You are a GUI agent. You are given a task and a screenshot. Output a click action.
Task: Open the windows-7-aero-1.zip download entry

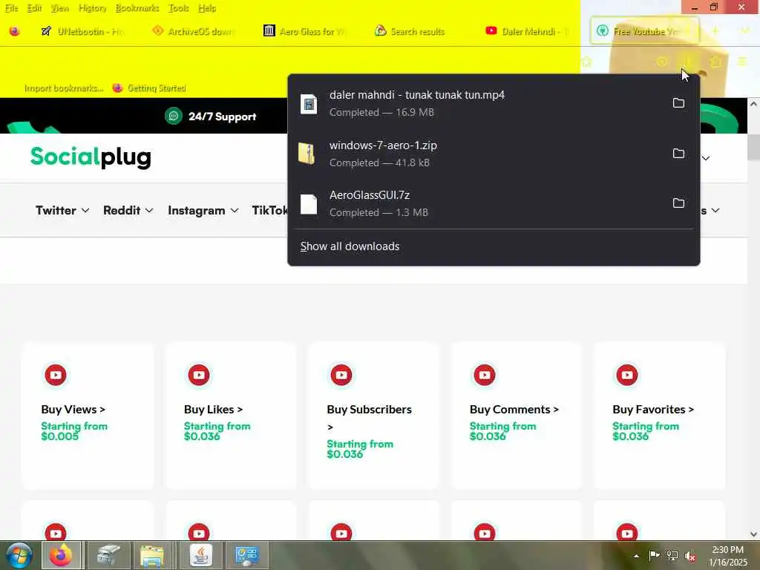coord(480,154)
